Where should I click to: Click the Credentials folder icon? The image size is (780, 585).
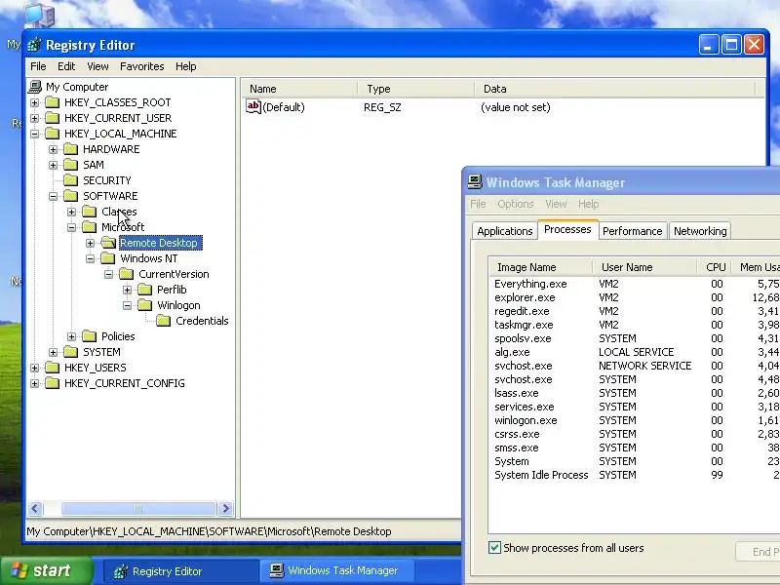pos(163,321)
